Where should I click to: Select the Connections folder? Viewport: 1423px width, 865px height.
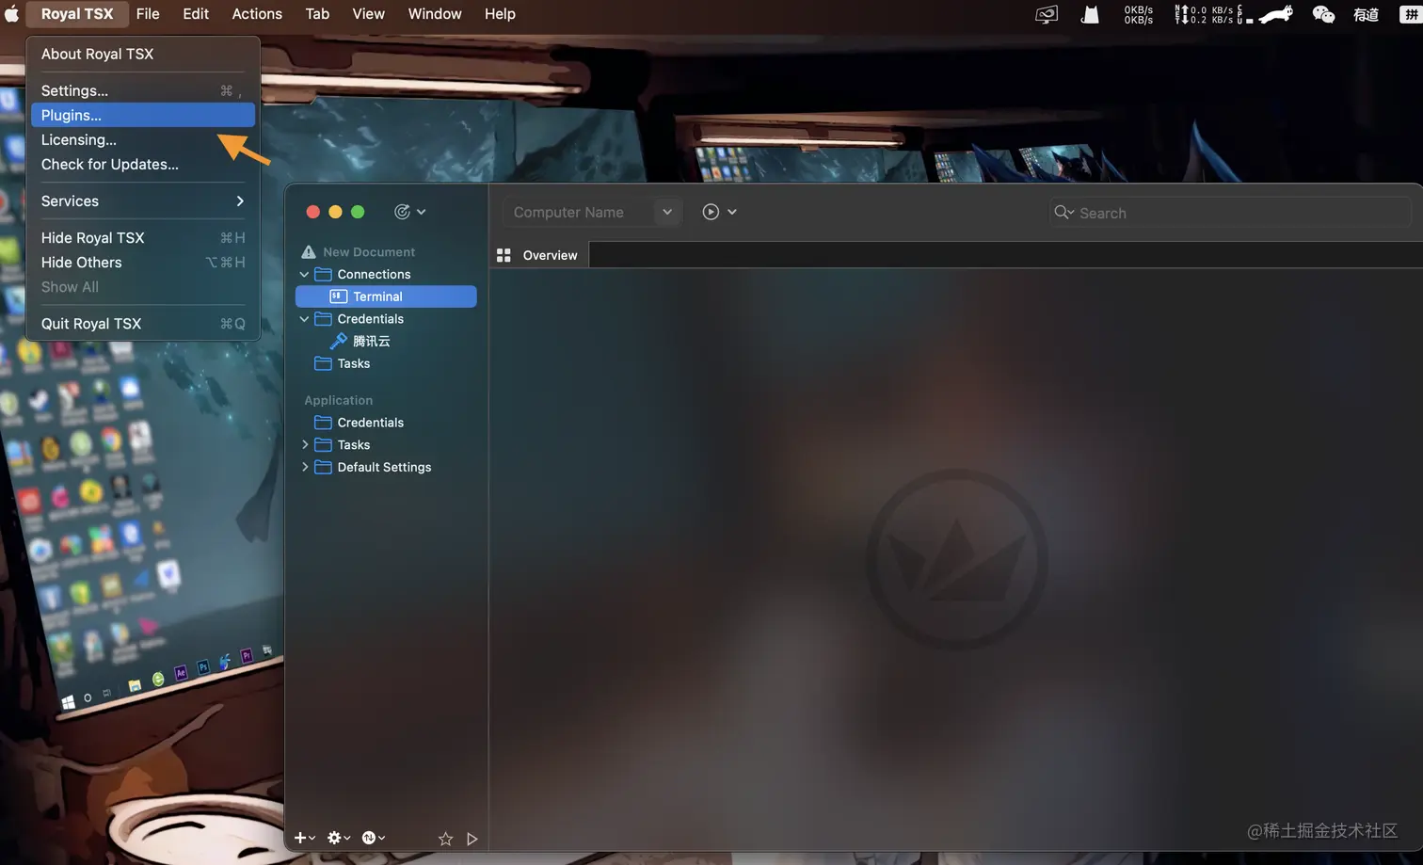(374, 274)
